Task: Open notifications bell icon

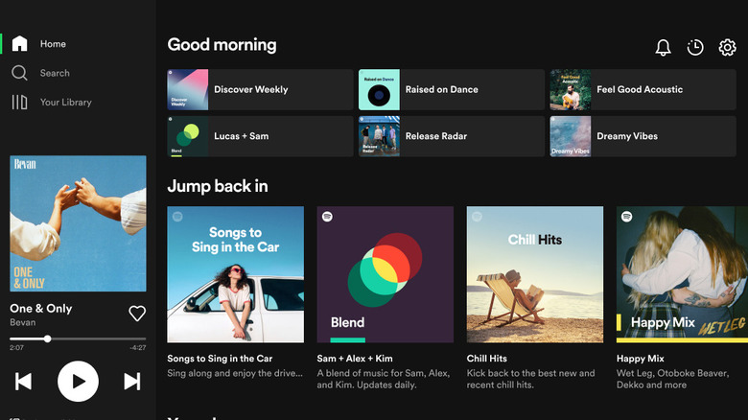Action: pos(663,48)
